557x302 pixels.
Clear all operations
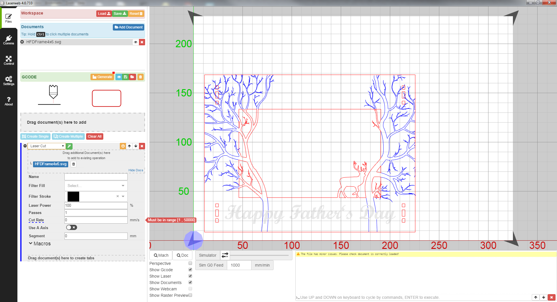(x=95, y=136)
